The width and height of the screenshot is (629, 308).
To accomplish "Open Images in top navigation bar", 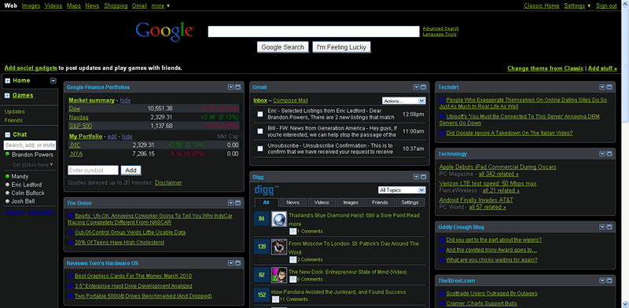I will (31, 5).
